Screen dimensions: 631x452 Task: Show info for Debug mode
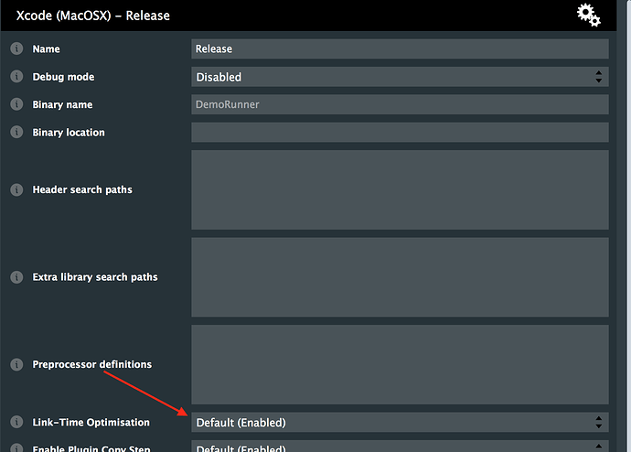(x=16, y=77)
